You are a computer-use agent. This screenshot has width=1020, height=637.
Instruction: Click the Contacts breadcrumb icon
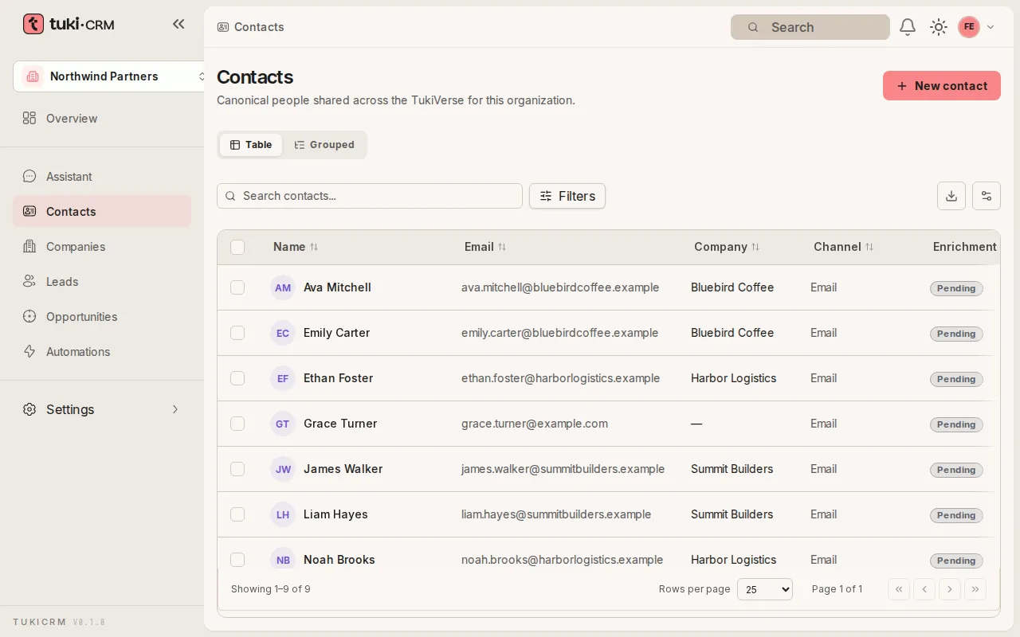(x=223, y=27)
